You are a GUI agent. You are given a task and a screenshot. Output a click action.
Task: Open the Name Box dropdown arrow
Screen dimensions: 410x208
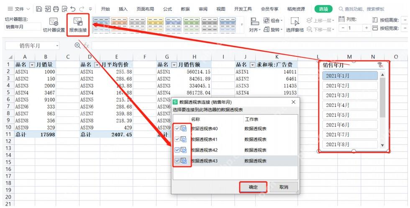tap(57, 46)
